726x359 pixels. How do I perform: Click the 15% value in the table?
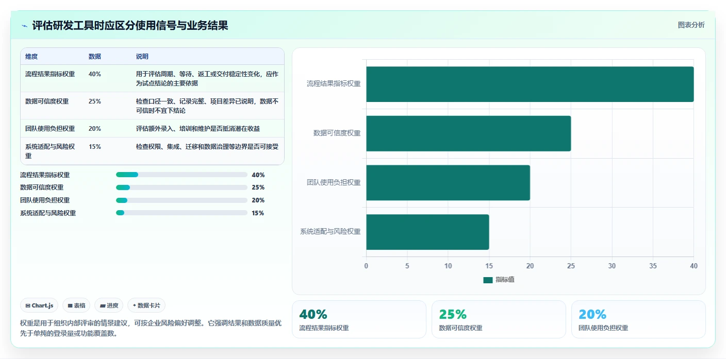(x=95, y=146)
